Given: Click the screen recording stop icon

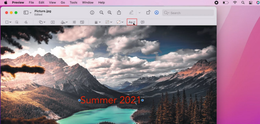Looking at the screenshot, I should (216, 3).
